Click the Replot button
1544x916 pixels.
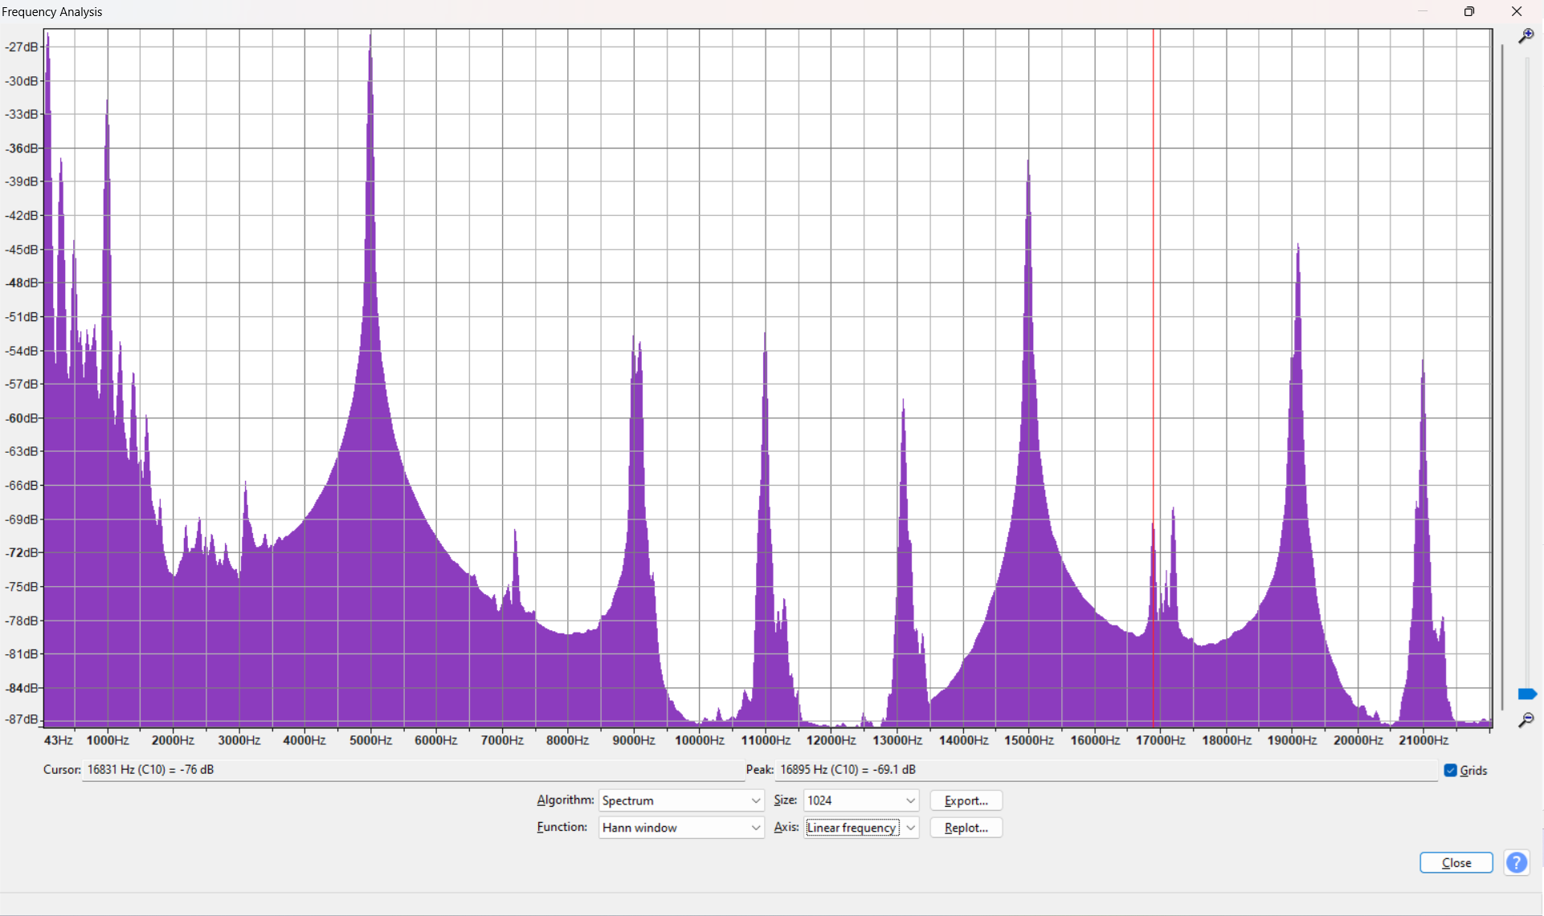(965, 827)
